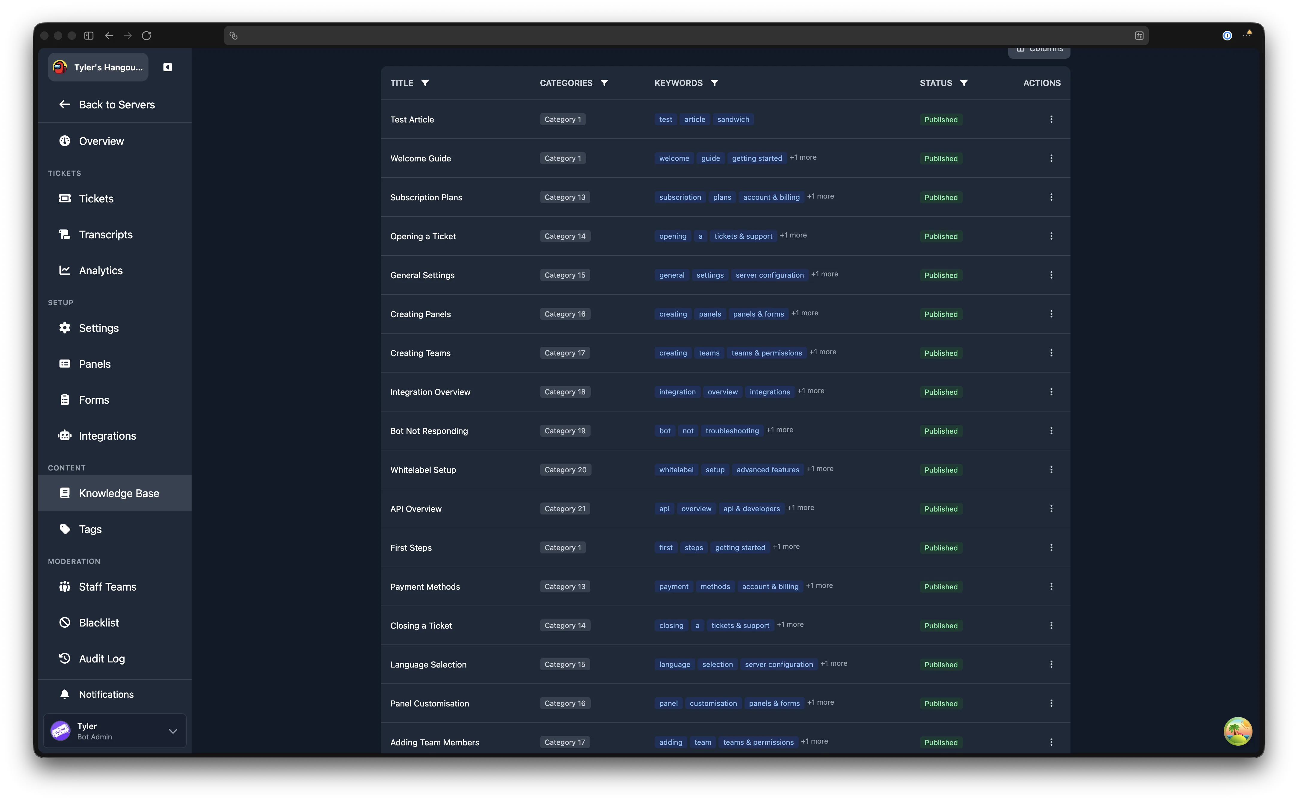Open the Tyler's Hangout server switcher
This screenshot has height=802, width=1298.
pos(98,67)
